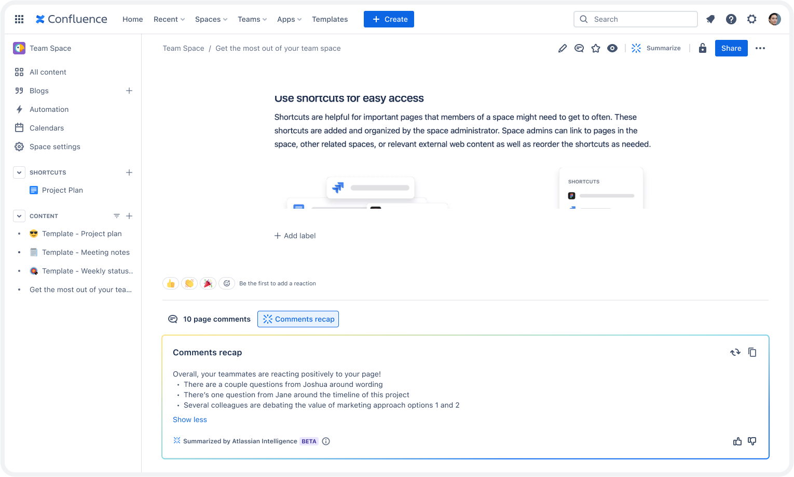
Task: Copy the Comments recap text
Action: [x=752, y=352]
